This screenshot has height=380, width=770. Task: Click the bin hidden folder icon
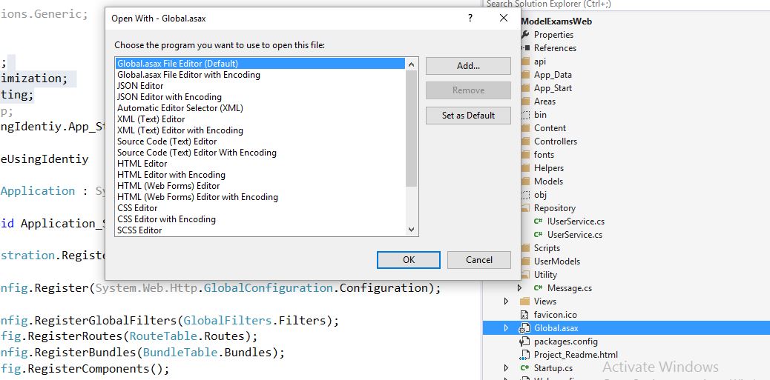[x=525, y=115]
